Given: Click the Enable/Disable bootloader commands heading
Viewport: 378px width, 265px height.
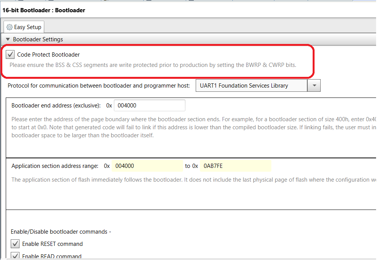Looking at the screenshot, I should [61, 232].
